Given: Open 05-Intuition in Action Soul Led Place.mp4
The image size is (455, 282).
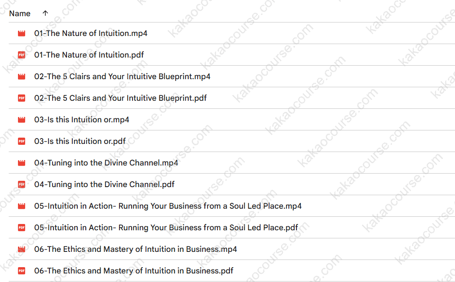Looking at the screenshot, I should [x=168, y=206].
